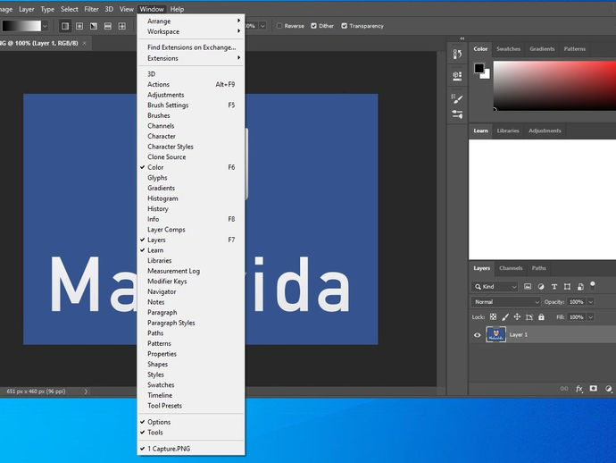Open the gradient picker dropdown arrow

pyautogui.click(x=46, y=26)
